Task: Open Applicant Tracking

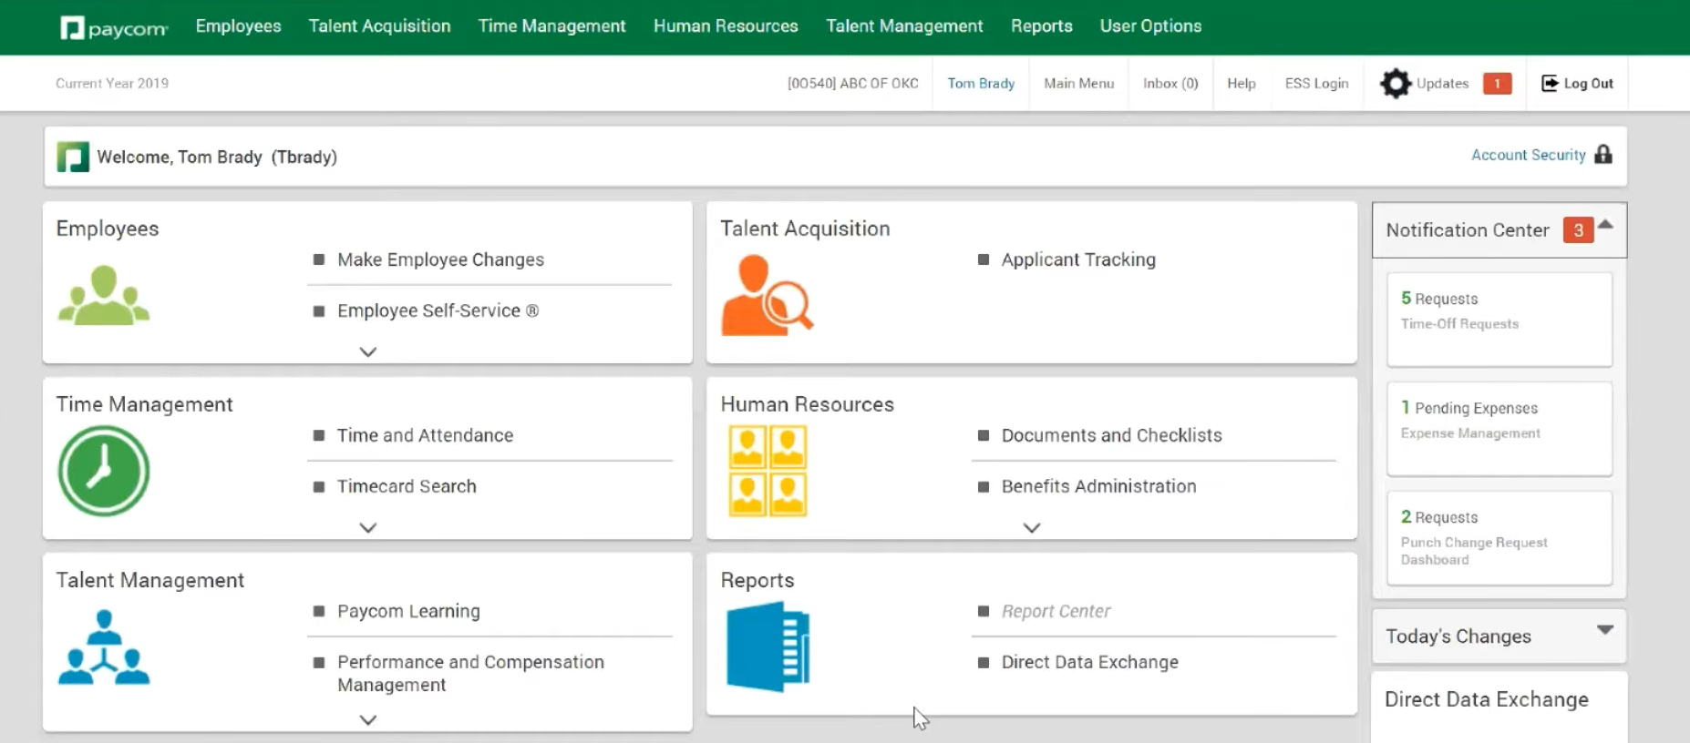Action: pyautogui.click(x=1078, y=260)
